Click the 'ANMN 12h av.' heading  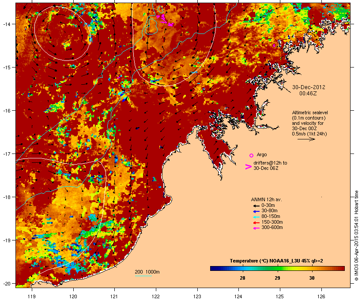pyautogui.click(x=266, y=199)
